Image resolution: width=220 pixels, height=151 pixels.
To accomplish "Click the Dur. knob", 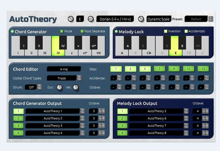I will (x=59, y=87).
